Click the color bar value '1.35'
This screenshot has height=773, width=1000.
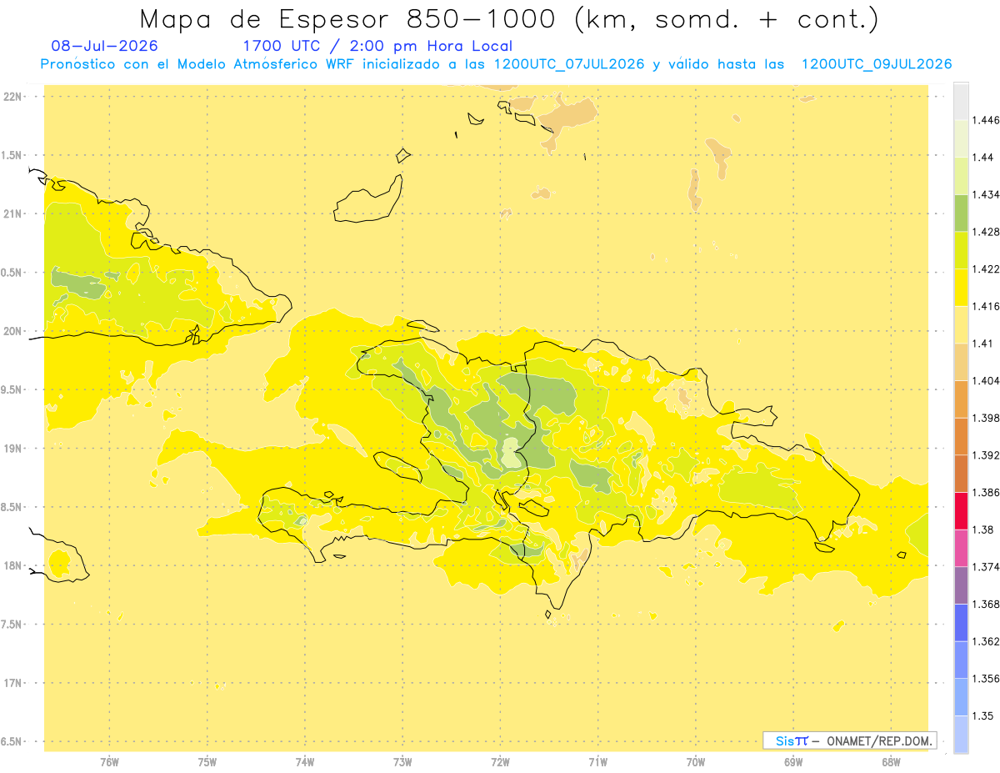pos(983,715)
